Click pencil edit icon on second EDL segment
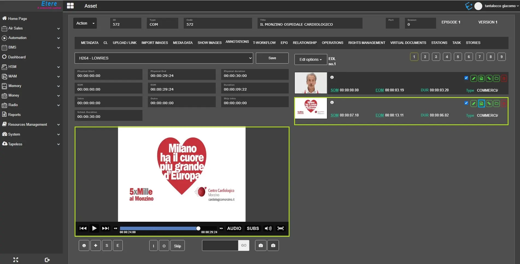 point(474,104)
